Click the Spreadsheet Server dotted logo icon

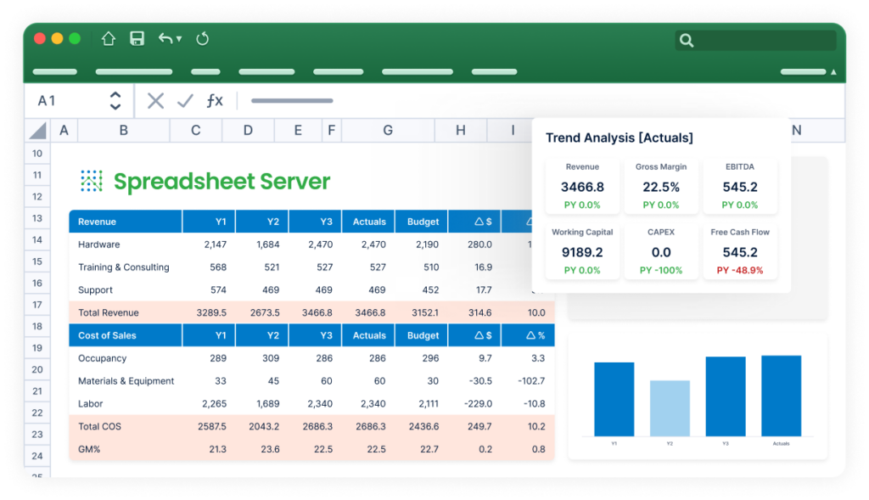[x=92, y=181]
